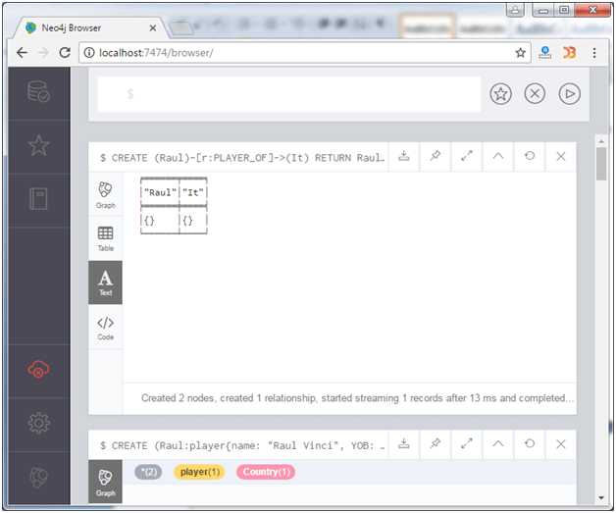616x513 pixels.
Task: Open the browser settings gear icon
Action: pos(38,423)
